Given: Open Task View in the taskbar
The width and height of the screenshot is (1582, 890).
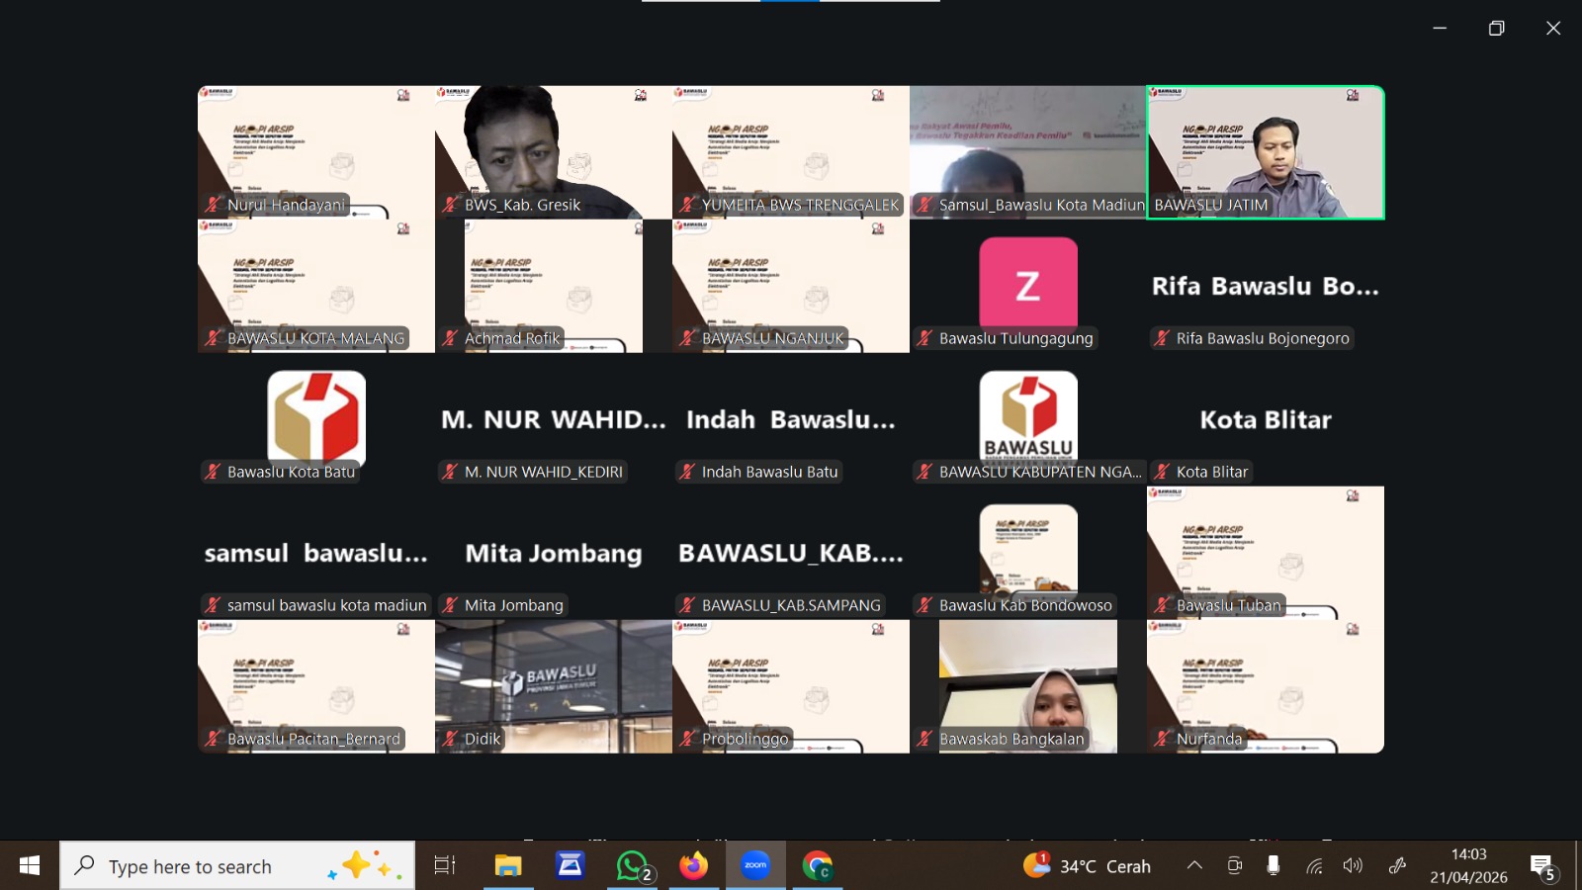Looking at the screenshot, I should click(445, 866).
